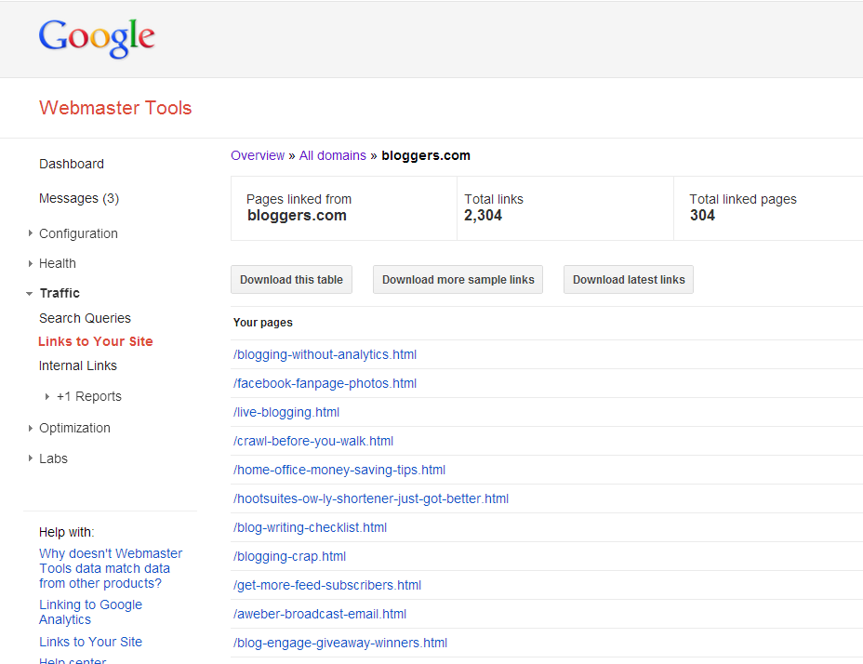This screenshot has width=863, height=664.
Task: Select Links to Your Site in Traffic
Action: click(95, 341)
